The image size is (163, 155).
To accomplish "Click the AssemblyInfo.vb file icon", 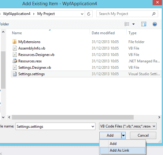I will click(x=15, y=48).
